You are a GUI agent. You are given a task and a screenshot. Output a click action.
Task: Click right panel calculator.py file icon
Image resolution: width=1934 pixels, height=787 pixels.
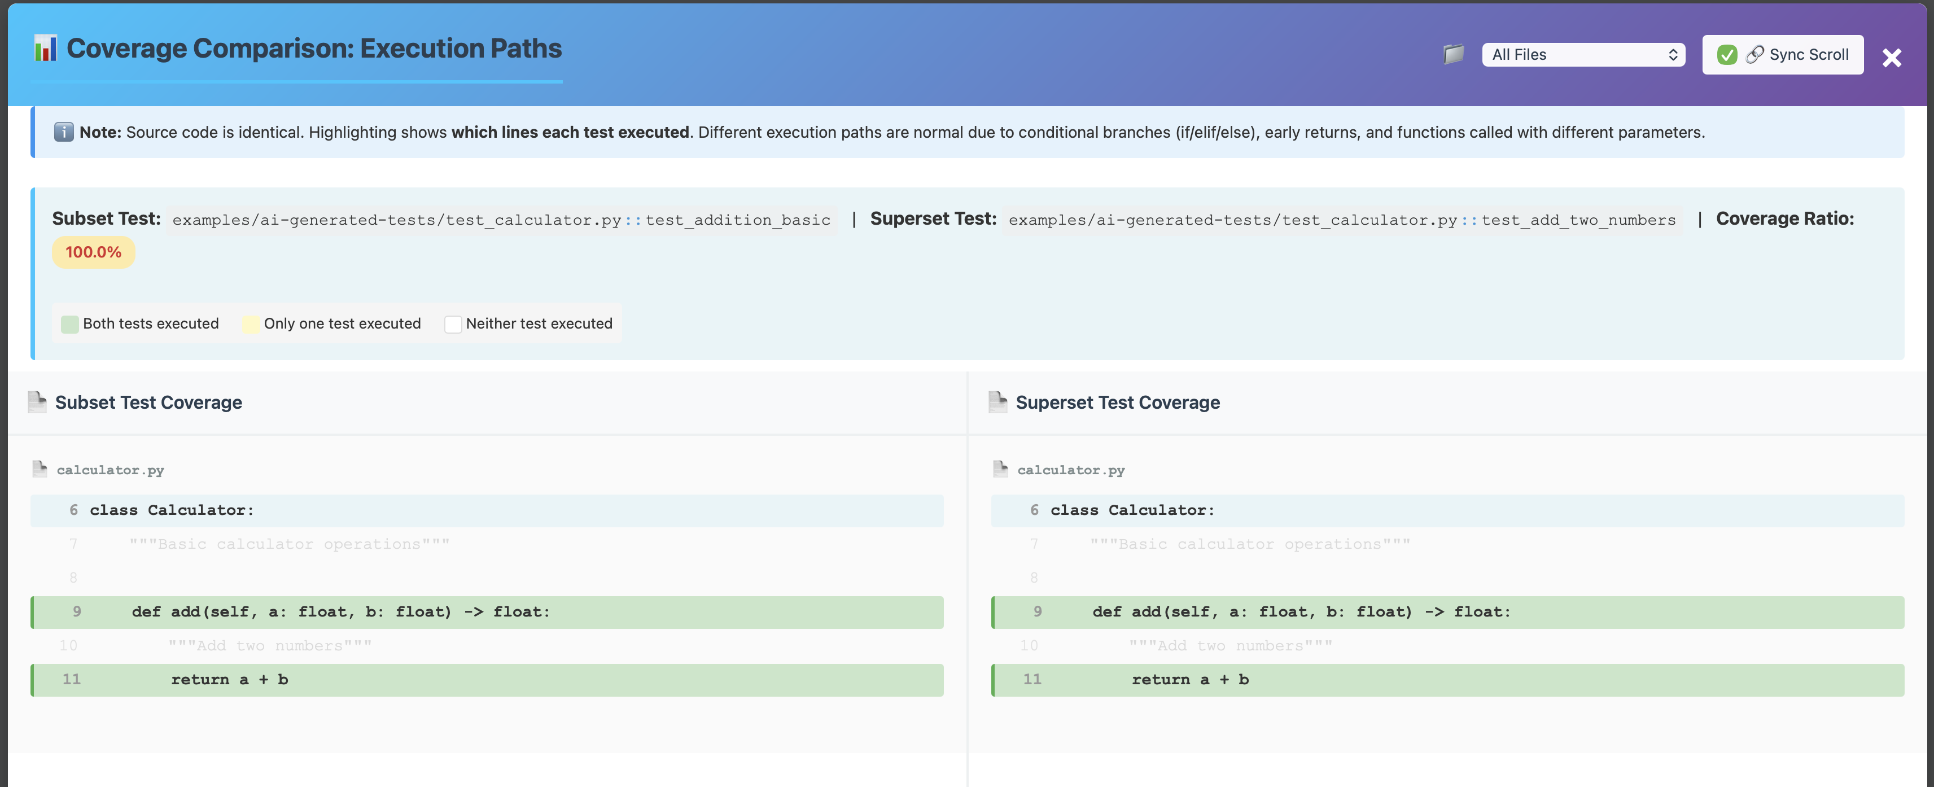1000,469
